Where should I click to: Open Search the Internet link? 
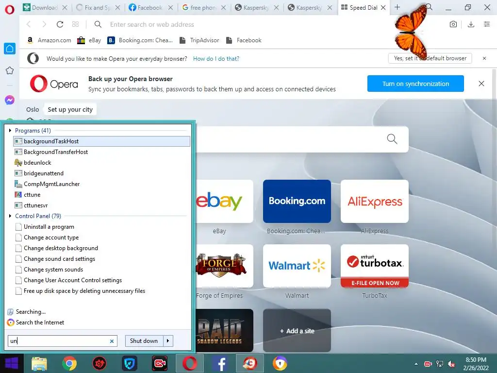pos(40,322)
